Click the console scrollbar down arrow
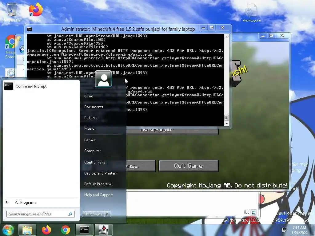Screen dimensions: 315x236 227,124
